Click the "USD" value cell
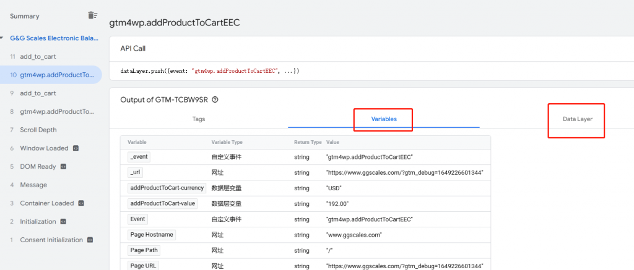This screenshot has height=270, width=634. click(334, 188)
